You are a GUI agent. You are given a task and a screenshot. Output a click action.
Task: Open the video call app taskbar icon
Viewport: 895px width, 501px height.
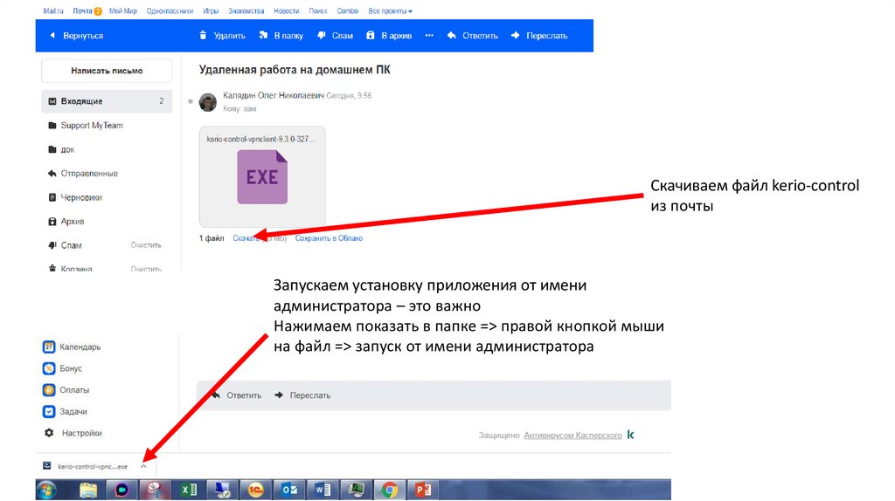(121, 490)
